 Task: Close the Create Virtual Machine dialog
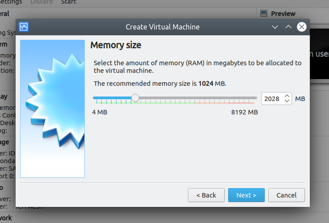point(302,27)
